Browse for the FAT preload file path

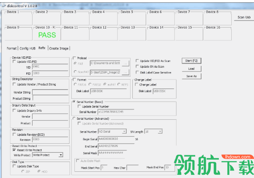click(x=125, y=64)
